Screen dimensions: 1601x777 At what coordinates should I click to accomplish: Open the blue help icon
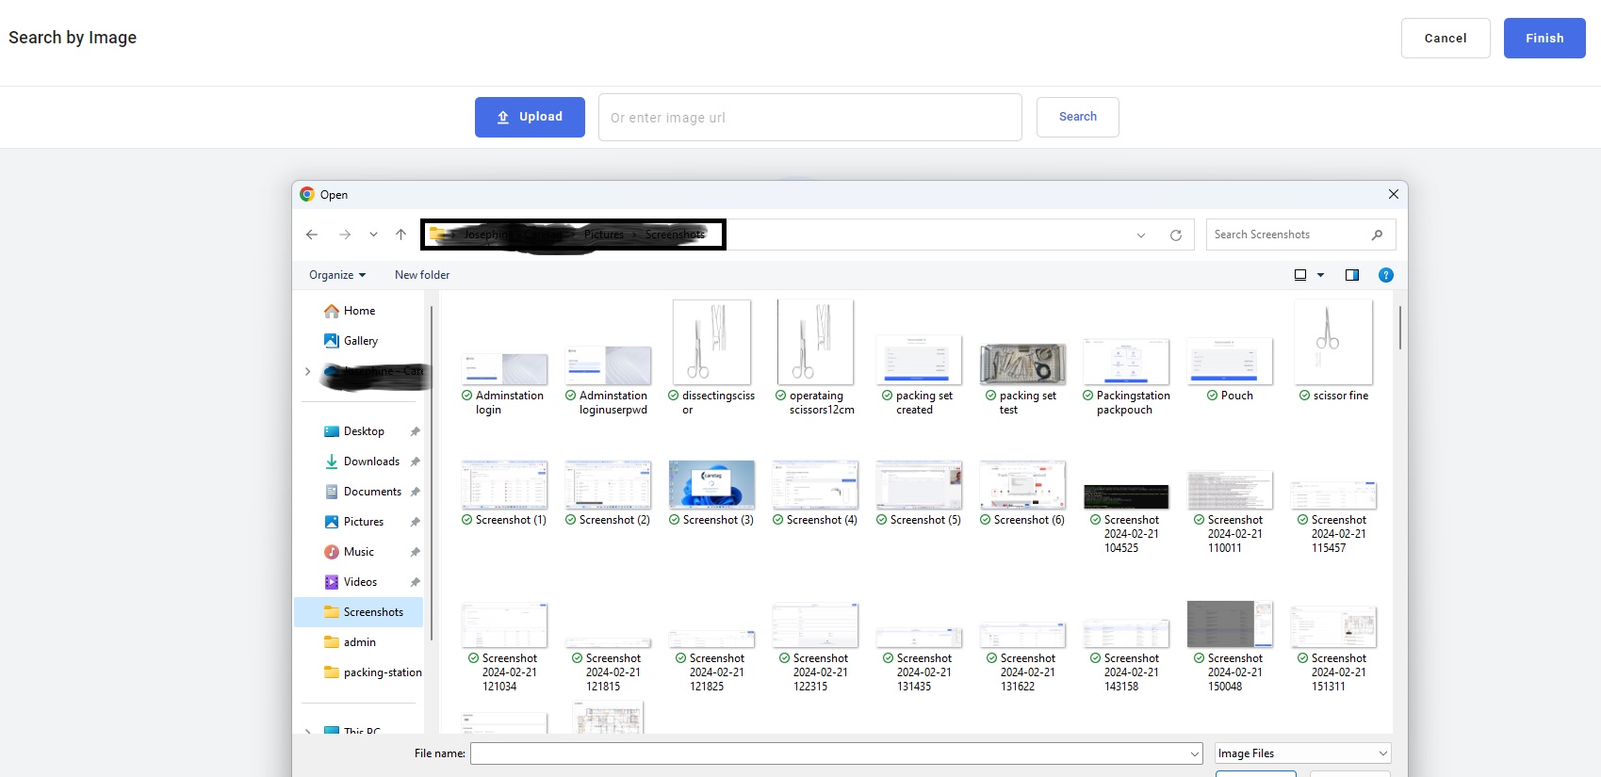pyautogui.click(x=1386, y=275)
